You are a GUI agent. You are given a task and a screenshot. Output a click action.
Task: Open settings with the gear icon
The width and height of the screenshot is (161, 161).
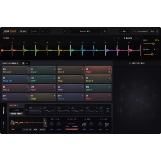point(157,31)
